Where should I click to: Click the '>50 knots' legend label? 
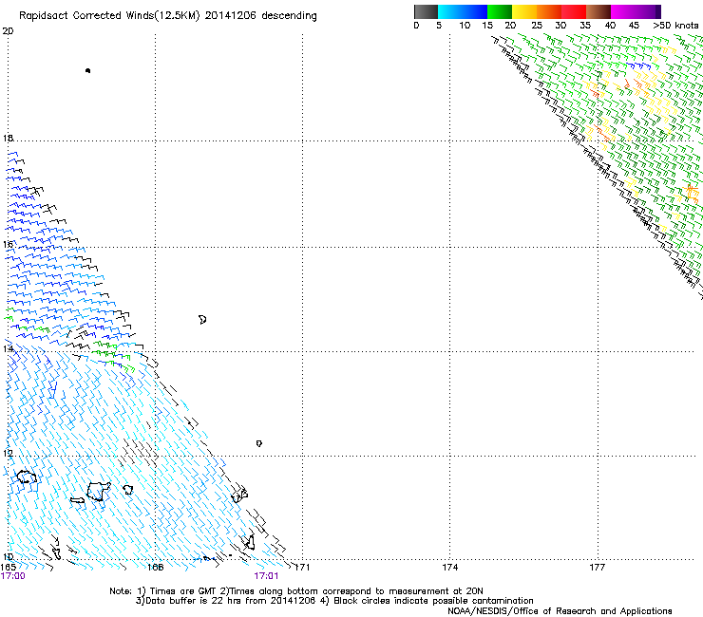tap(675, 26)
